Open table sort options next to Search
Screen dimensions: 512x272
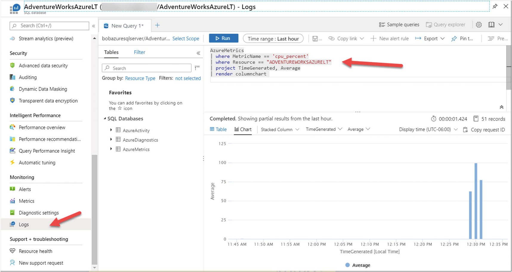(x=197, y=68)
